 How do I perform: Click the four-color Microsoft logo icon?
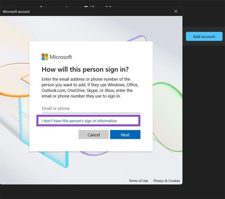pyautogui.click(x=45, y=57)
